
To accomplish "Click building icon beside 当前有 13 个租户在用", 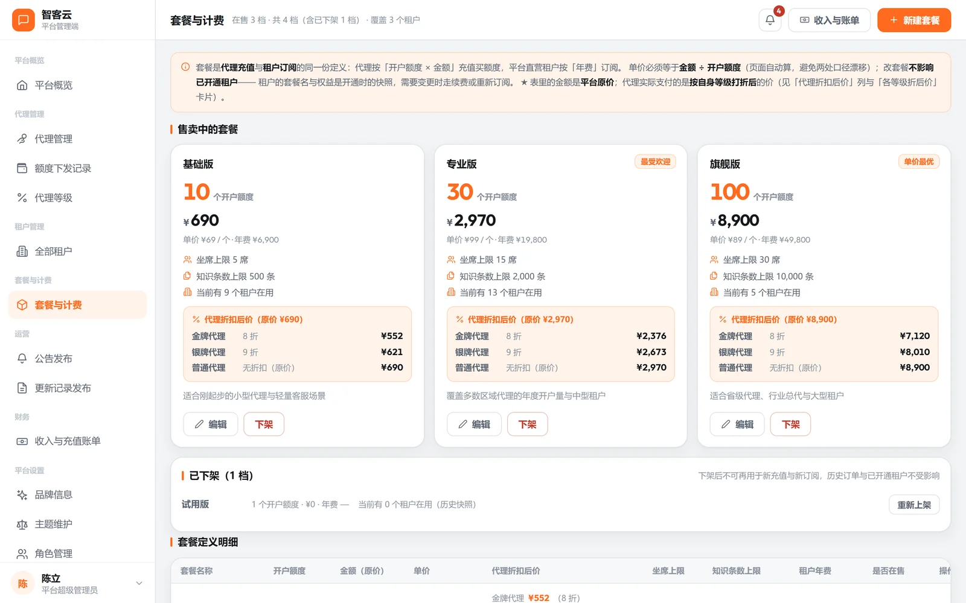I will click(450, 292).
